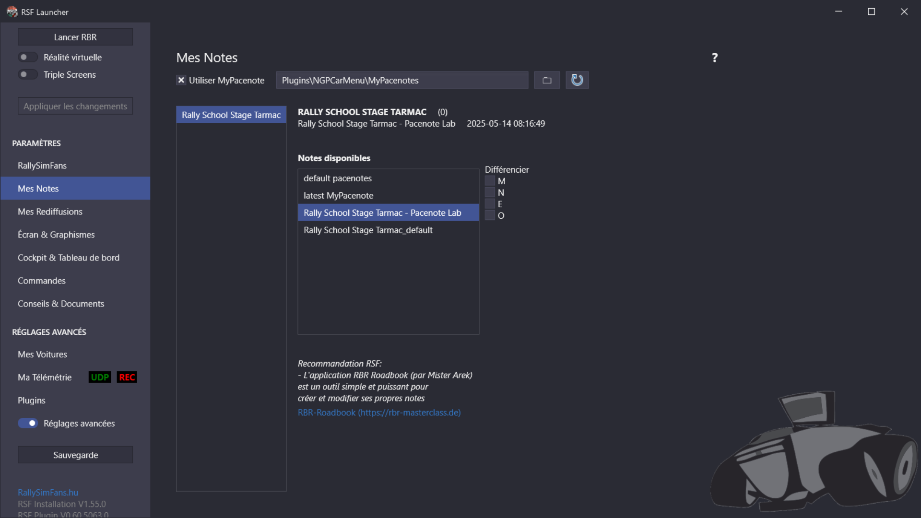Toggle the Triple Screens switch
The height and width of the screenshot is (518, 921).
28,74
